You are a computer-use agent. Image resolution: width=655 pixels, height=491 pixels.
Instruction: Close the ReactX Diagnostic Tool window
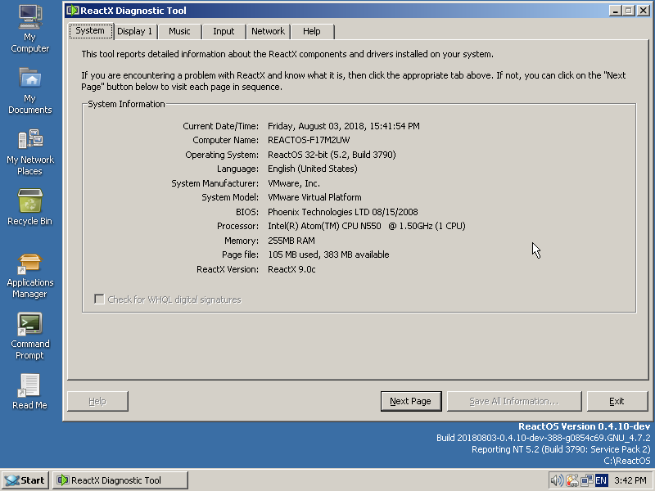point(643,11)
